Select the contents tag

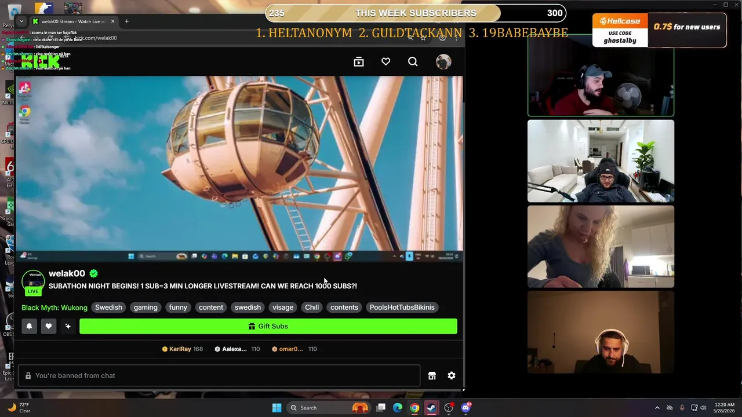344,308
